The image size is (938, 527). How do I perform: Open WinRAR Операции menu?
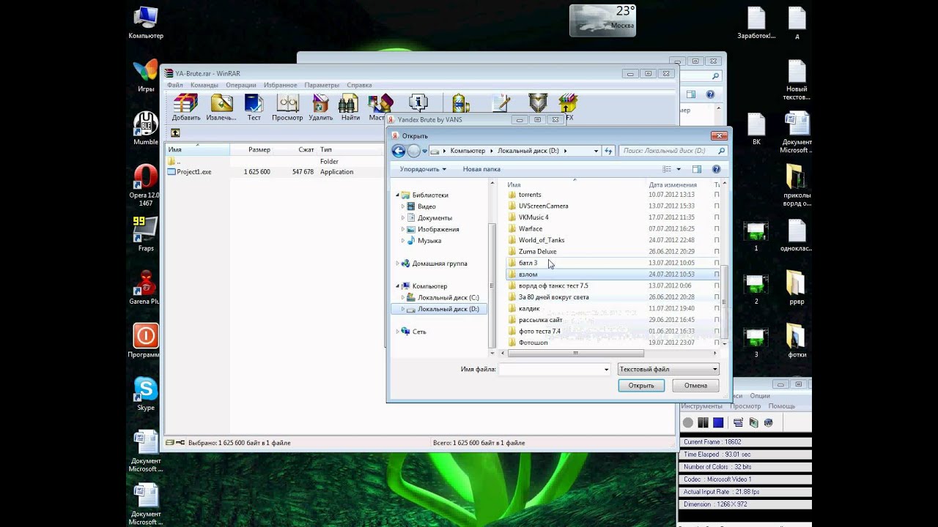[241, 85]
